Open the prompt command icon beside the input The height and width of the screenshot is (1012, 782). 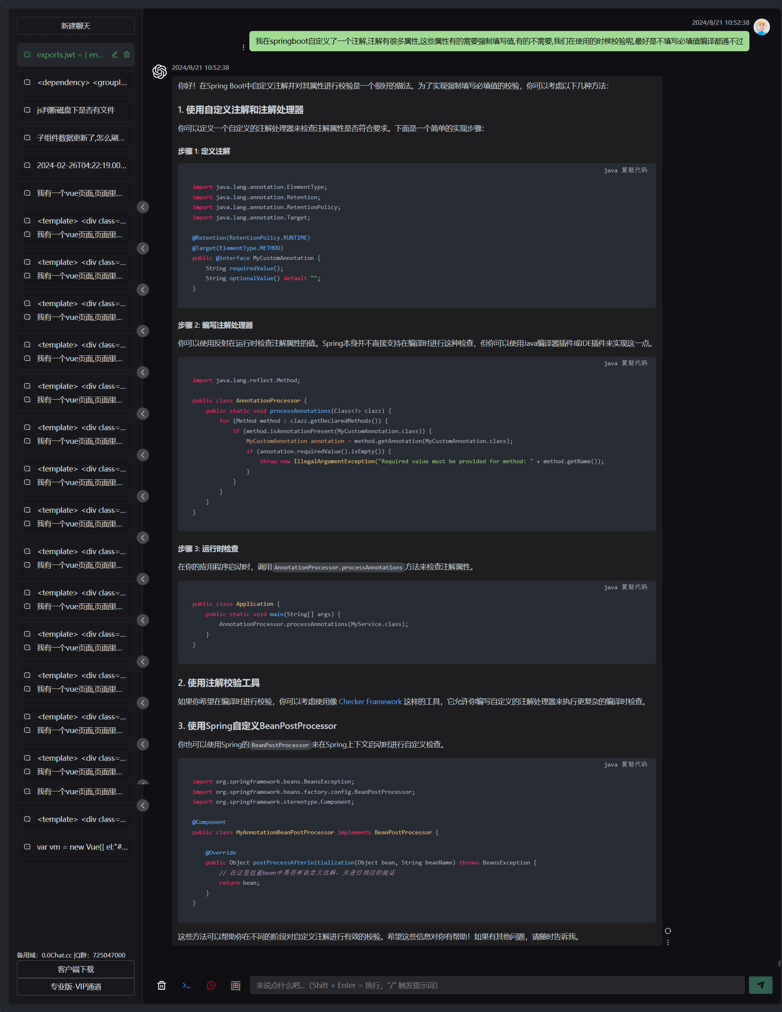pyautogui.click(x=186, y=985)
